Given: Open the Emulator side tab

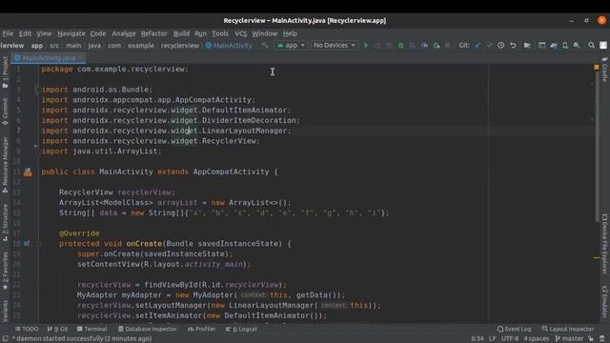Looking at the screenshot, I should point(604,302).
